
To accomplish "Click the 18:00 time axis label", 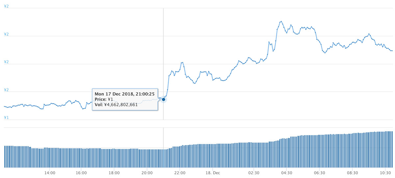I will pyautogui.click(x=114, y=173).
